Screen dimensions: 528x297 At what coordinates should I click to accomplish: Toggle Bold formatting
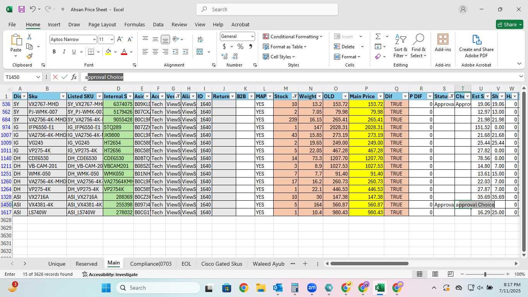(x=54, y=52)
